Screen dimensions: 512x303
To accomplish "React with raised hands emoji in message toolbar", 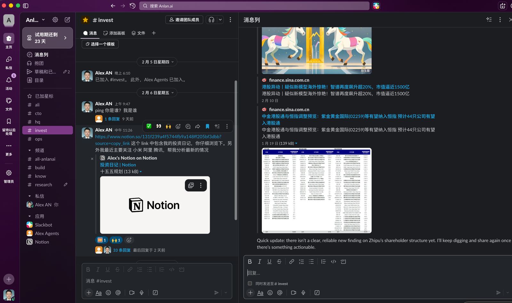I will (168, 126).
